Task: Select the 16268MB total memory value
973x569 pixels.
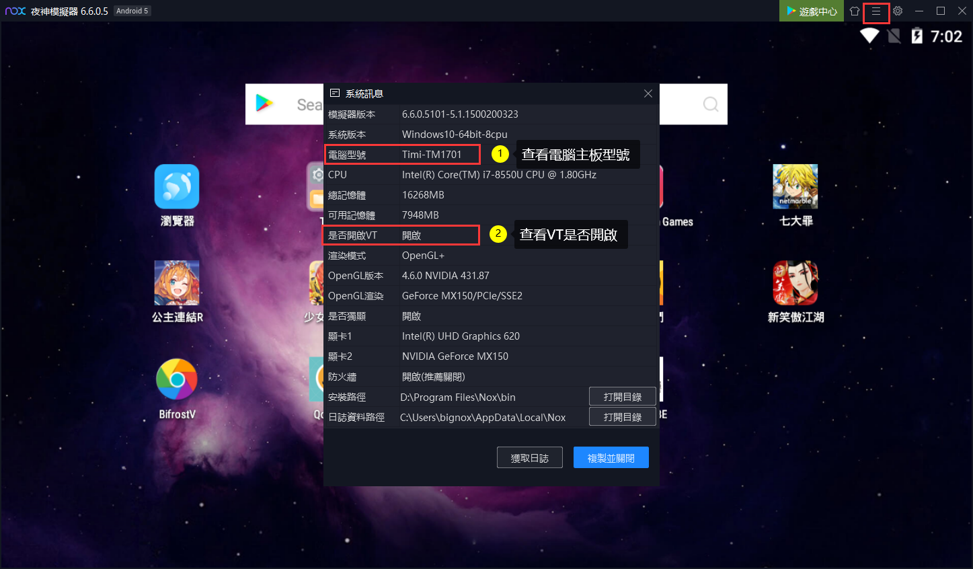Action: tap(423, 195)
